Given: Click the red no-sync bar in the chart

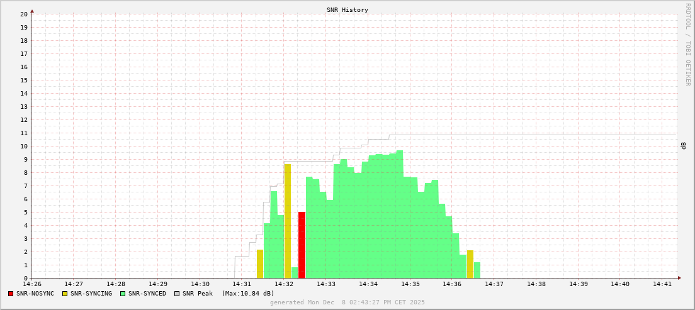Looking at the screenshot, I should point(302,245).
